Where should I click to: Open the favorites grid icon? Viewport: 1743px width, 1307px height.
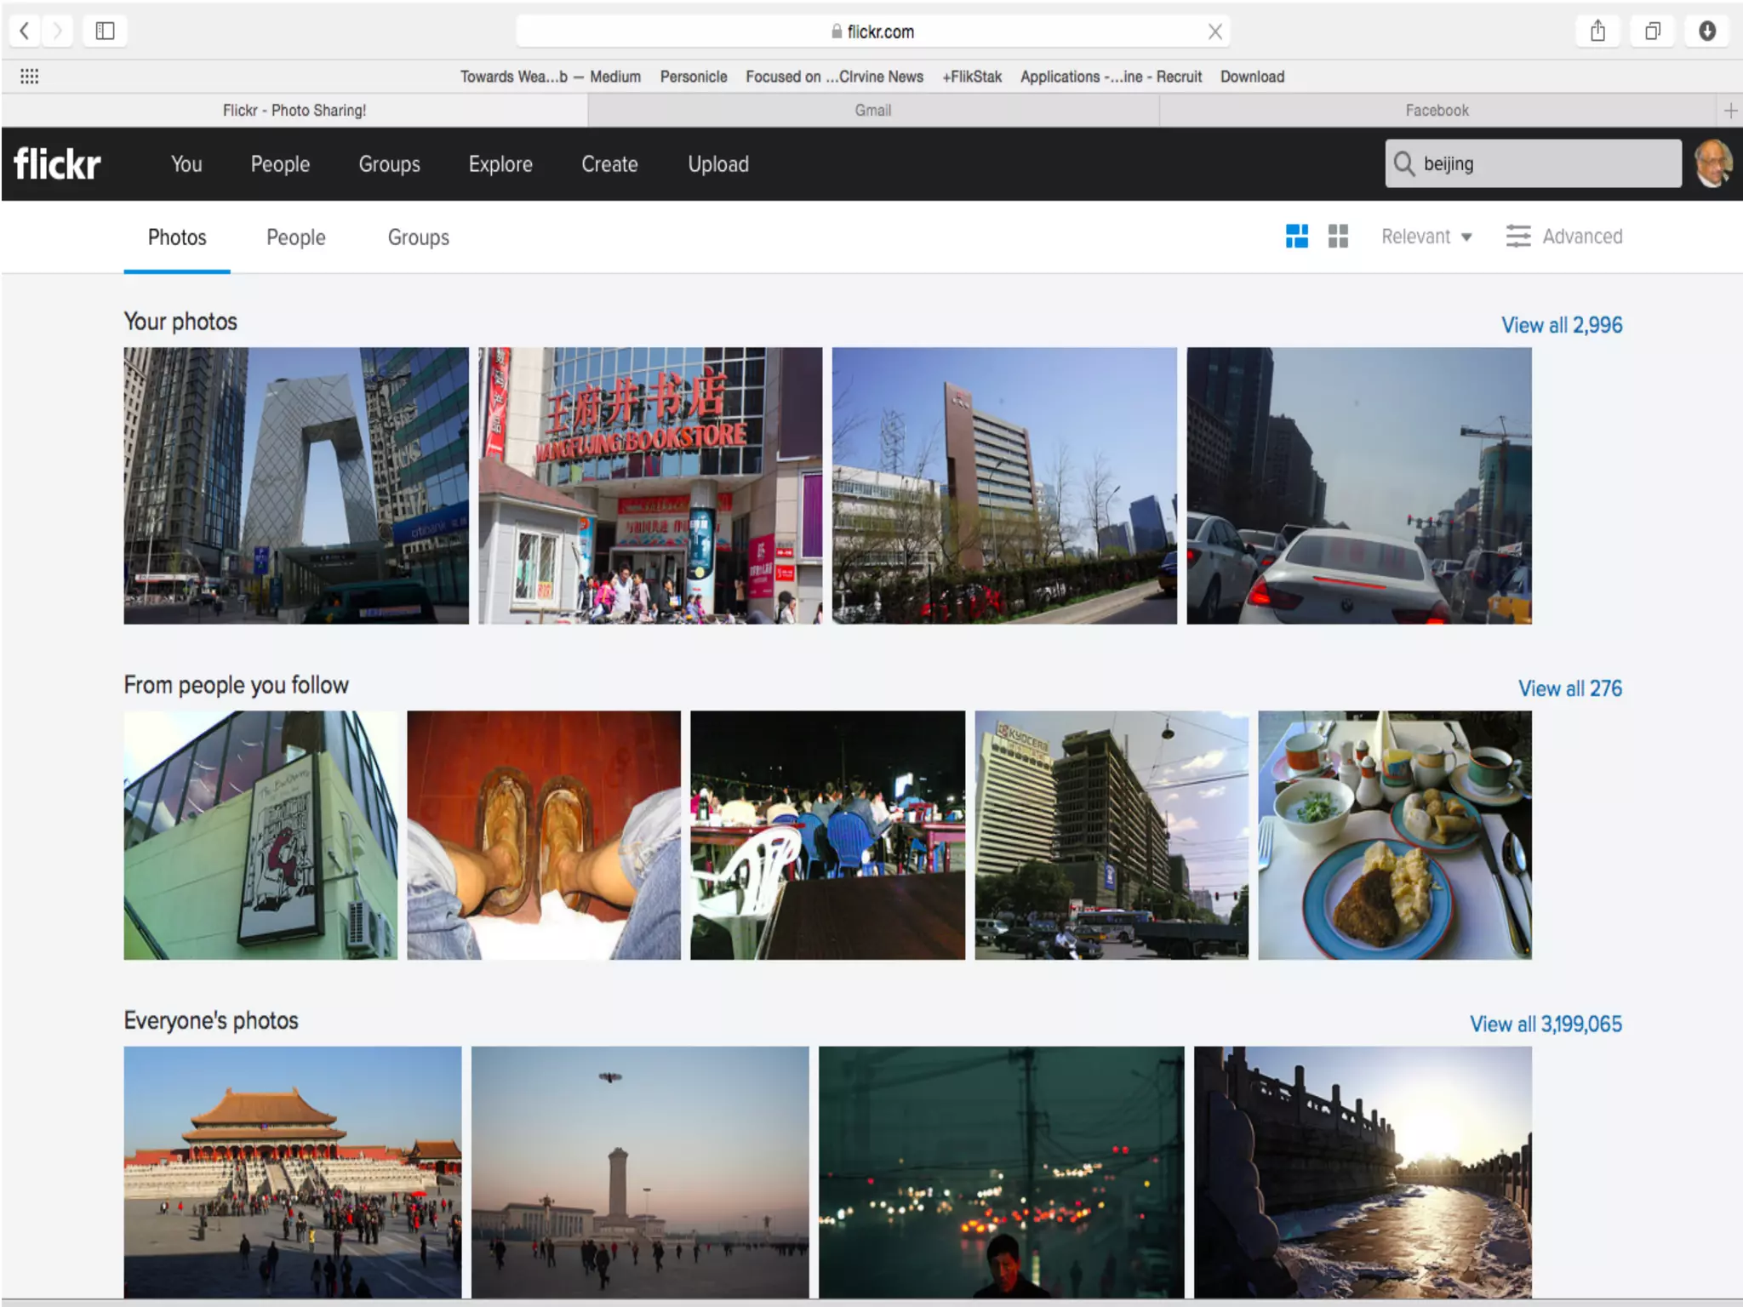(x=29, y=77)
